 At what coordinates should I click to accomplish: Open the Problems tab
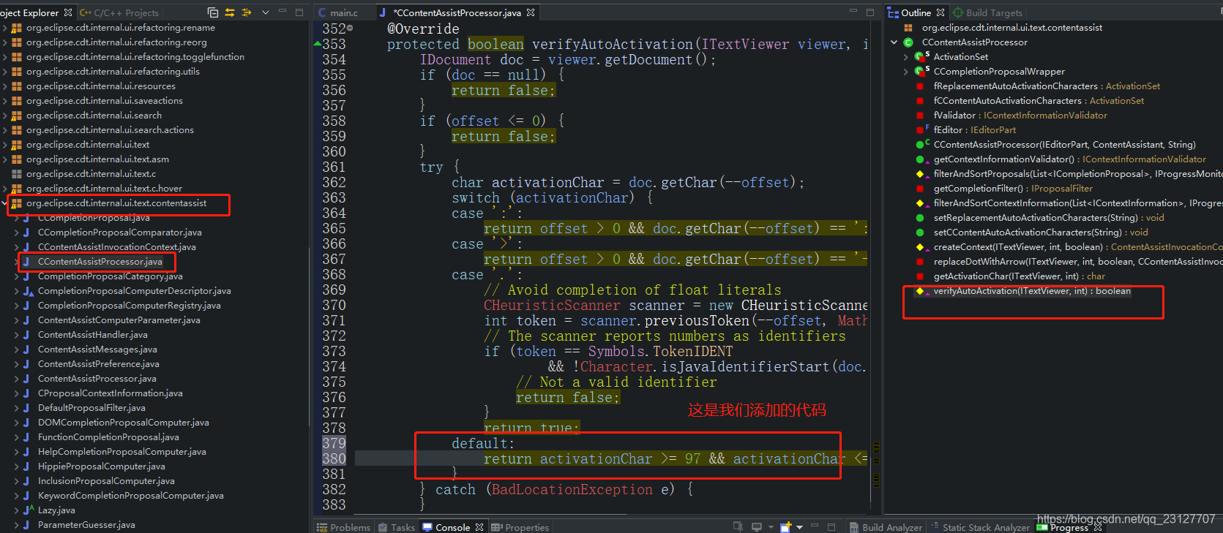[343, 527]
